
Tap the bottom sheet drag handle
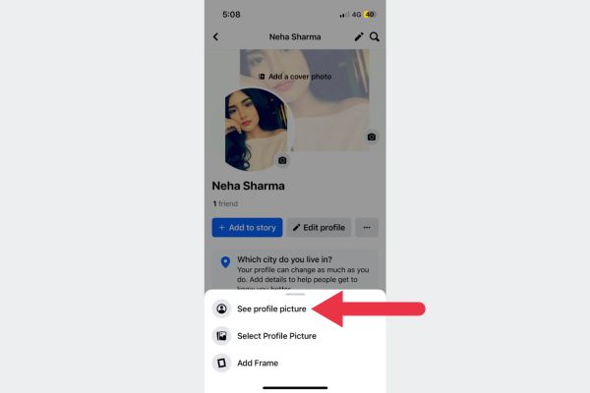(x=295, y=294)
